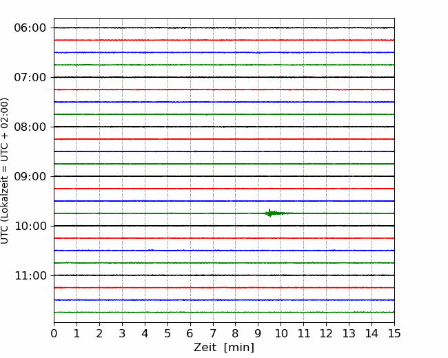Click x-axis tick label 9
The image size is (448, 358).
(258, 333)
